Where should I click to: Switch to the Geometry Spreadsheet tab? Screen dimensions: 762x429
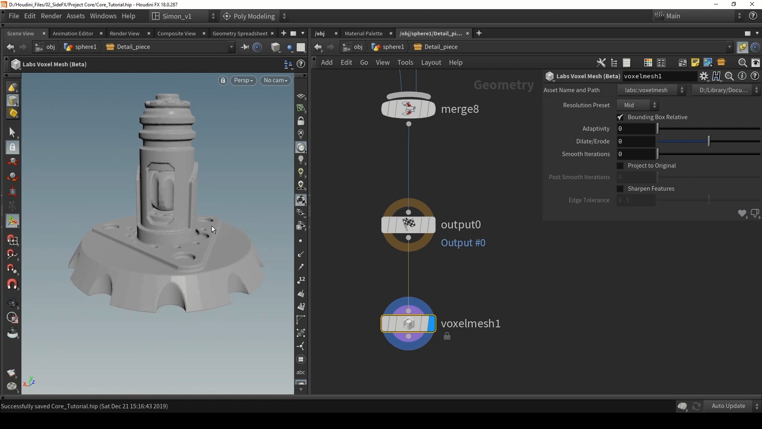(240, 34)
